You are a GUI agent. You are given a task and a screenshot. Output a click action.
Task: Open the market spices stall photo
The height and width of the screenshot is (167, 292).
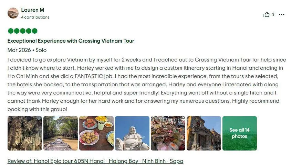coord(168,133)
